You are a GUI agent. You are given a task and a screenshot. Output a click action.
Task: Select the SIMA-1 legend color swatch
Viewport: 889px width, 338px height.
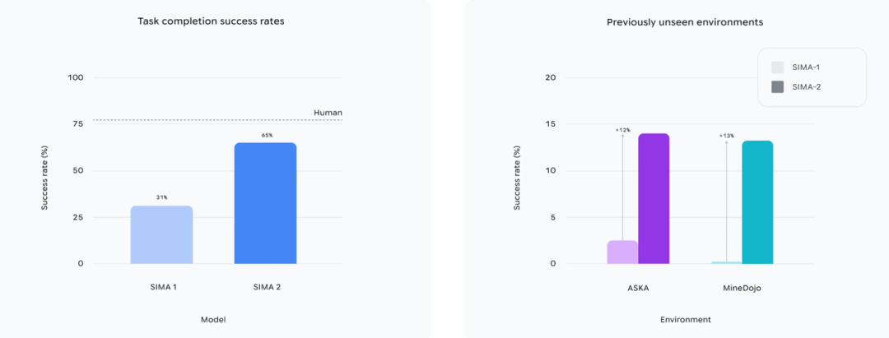[778, 67]
